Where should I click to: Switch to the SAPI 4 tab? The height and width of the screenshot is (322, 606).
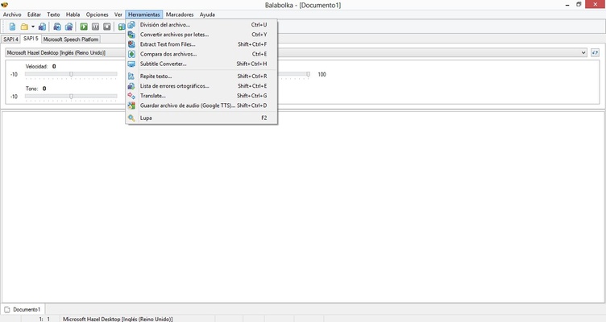tap(10, 39)
